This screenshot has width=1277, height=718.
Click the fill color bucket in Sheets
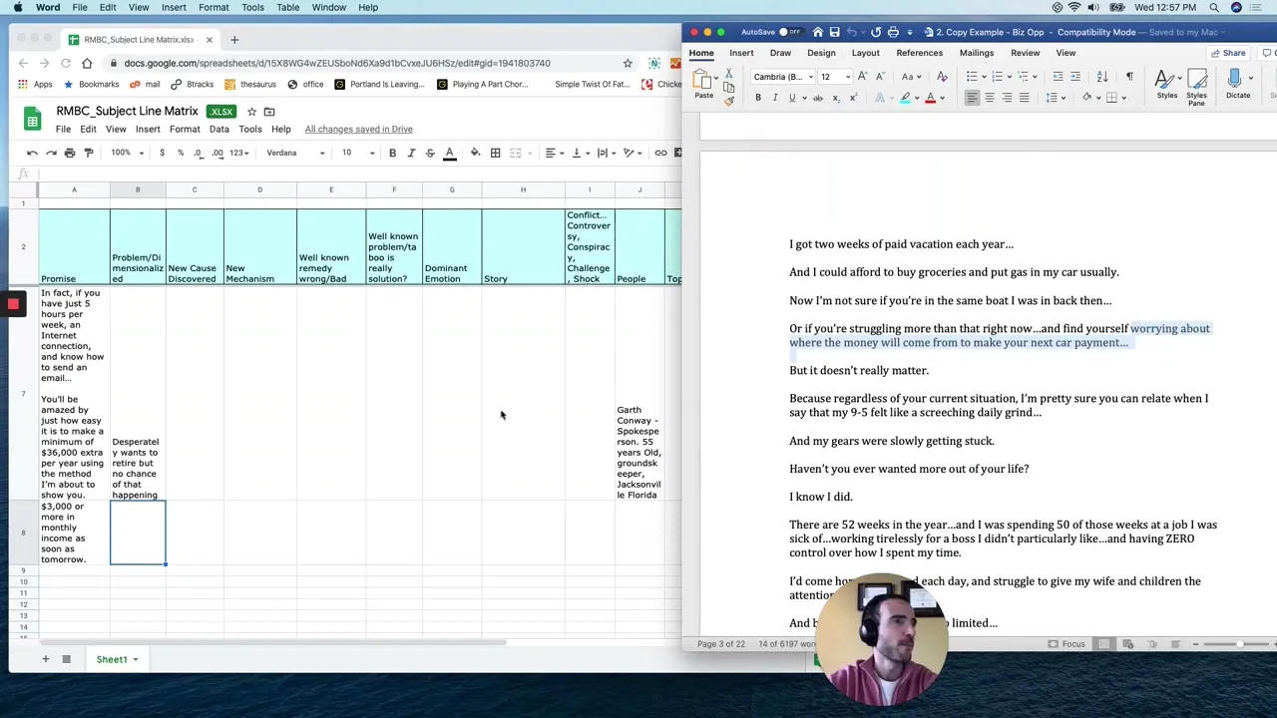[x=475, y=153]
